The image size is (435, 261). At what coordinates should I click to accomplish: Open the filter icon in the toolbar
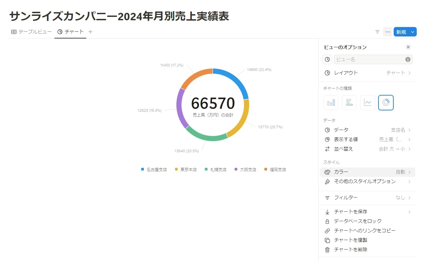pyautogui.click(x=377, y=32)
